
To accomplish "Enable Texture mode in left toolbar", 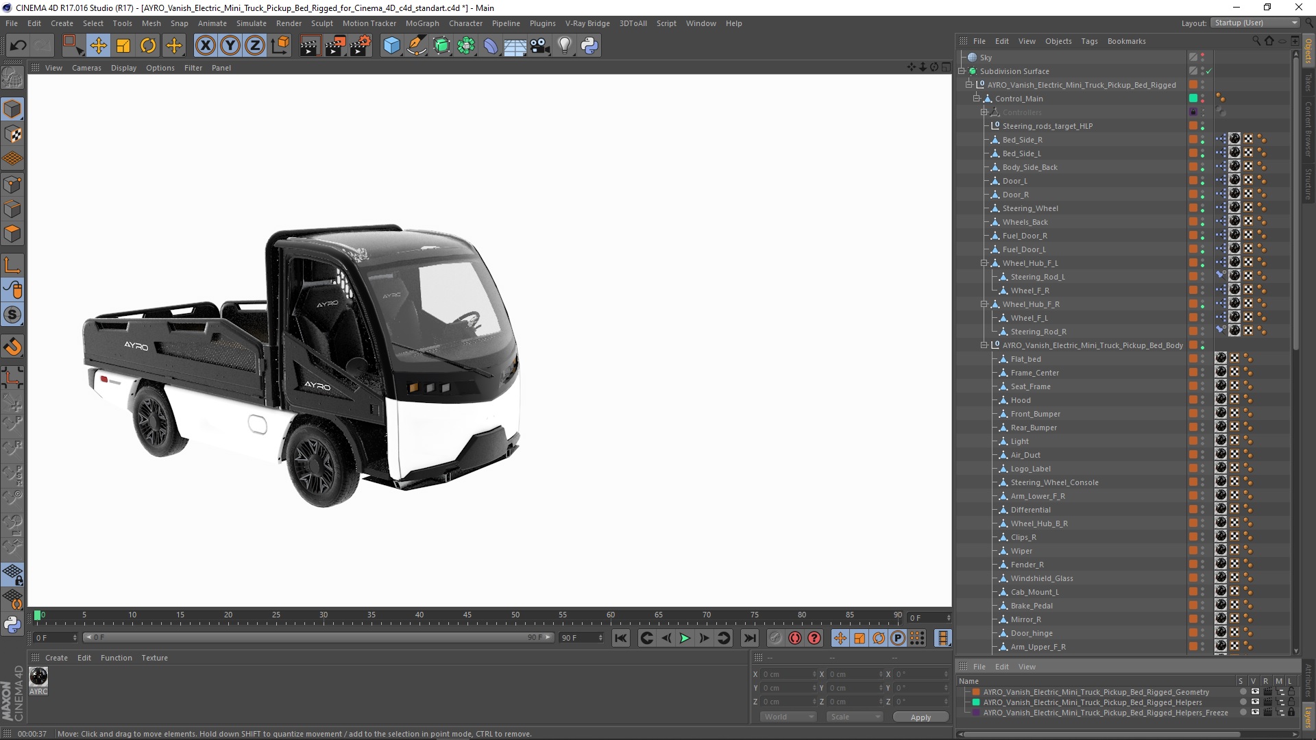I will pos(12,134).
